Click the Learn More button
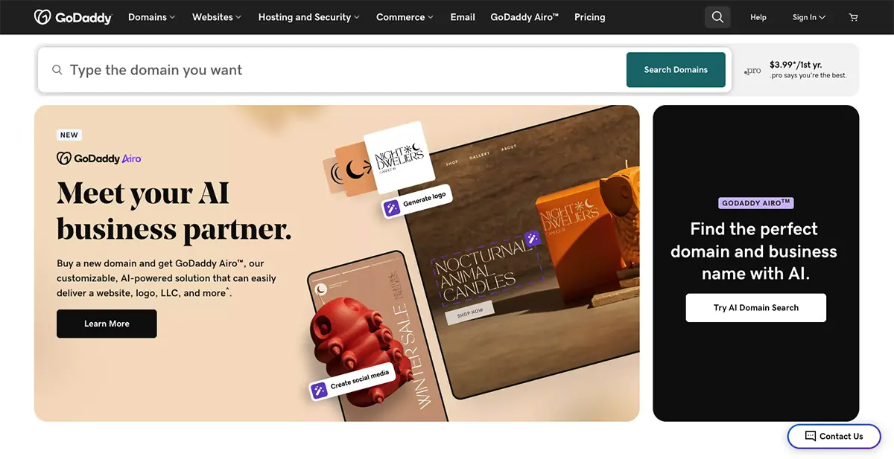The height and width of the screenshot is (459, 894). (107, 324)
